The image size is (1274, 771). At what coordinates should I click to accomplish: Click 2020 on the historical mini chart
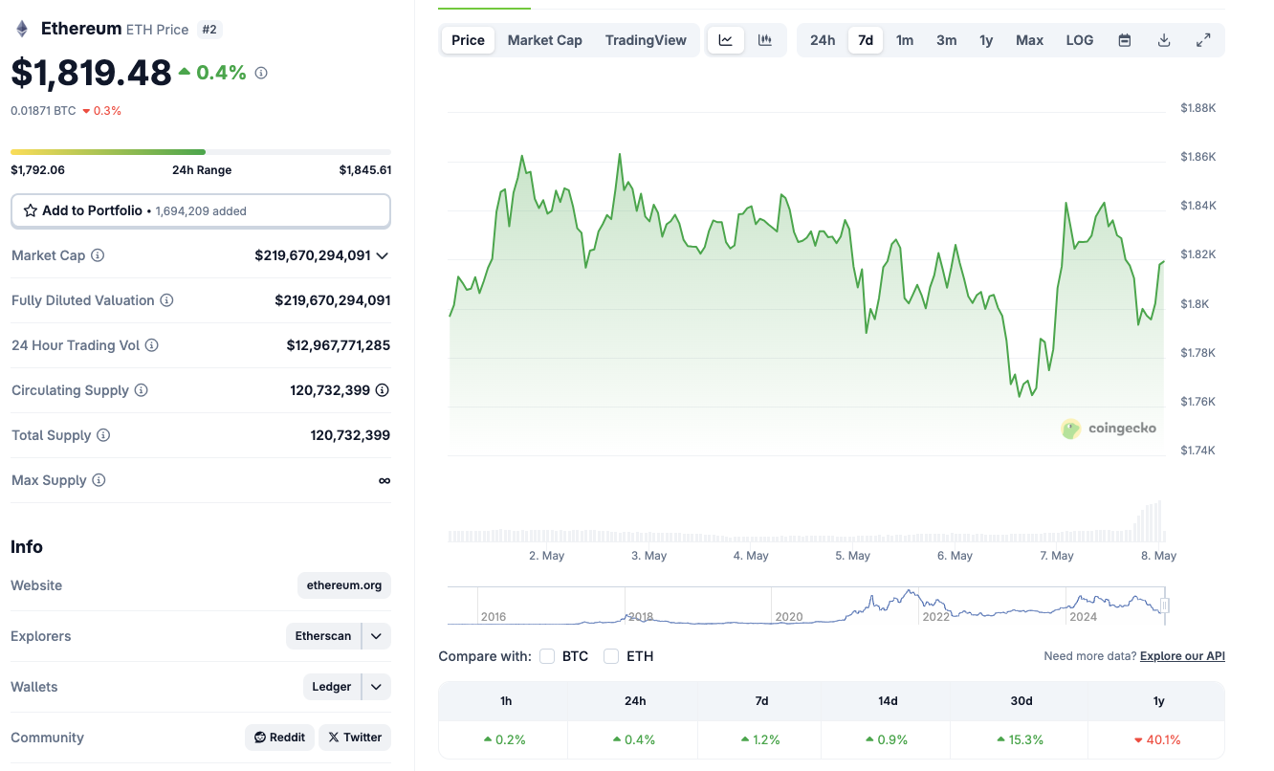(x=789, y=617)
